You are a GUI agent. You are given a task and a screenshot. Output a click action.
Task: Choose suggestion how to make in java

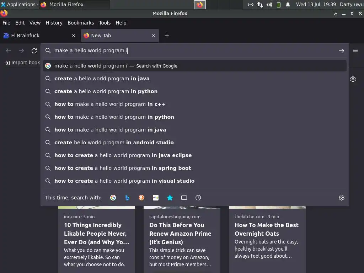(x=194, y=130)
